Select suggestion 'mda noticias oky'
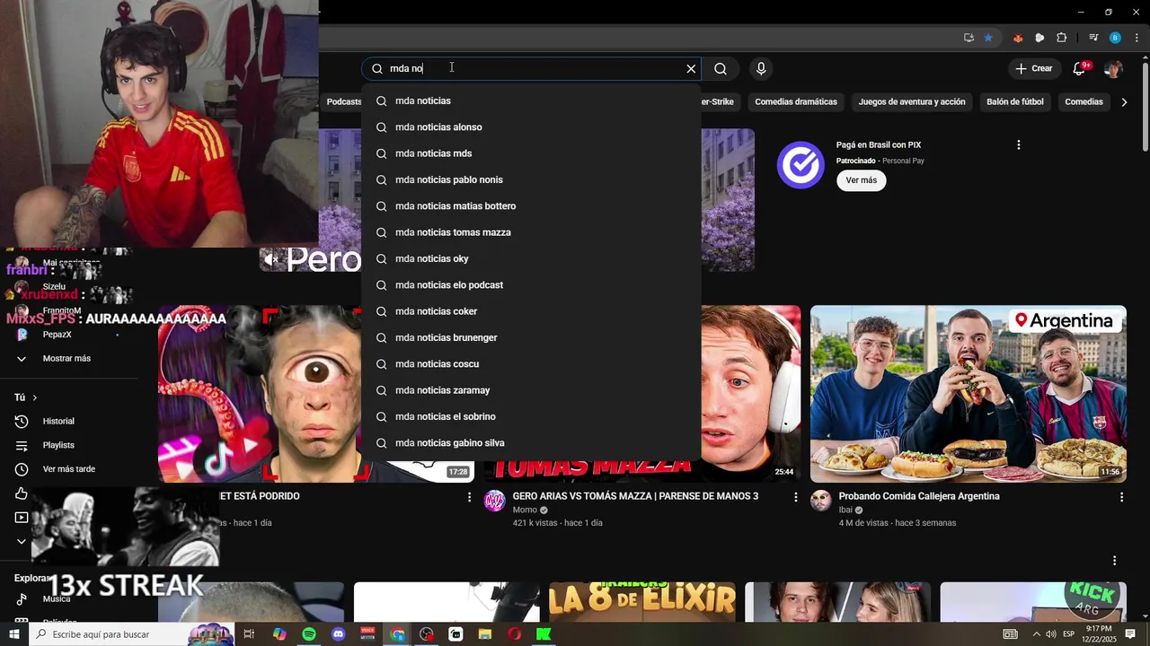Screen dimensions: 1150x646 [531, 258]
